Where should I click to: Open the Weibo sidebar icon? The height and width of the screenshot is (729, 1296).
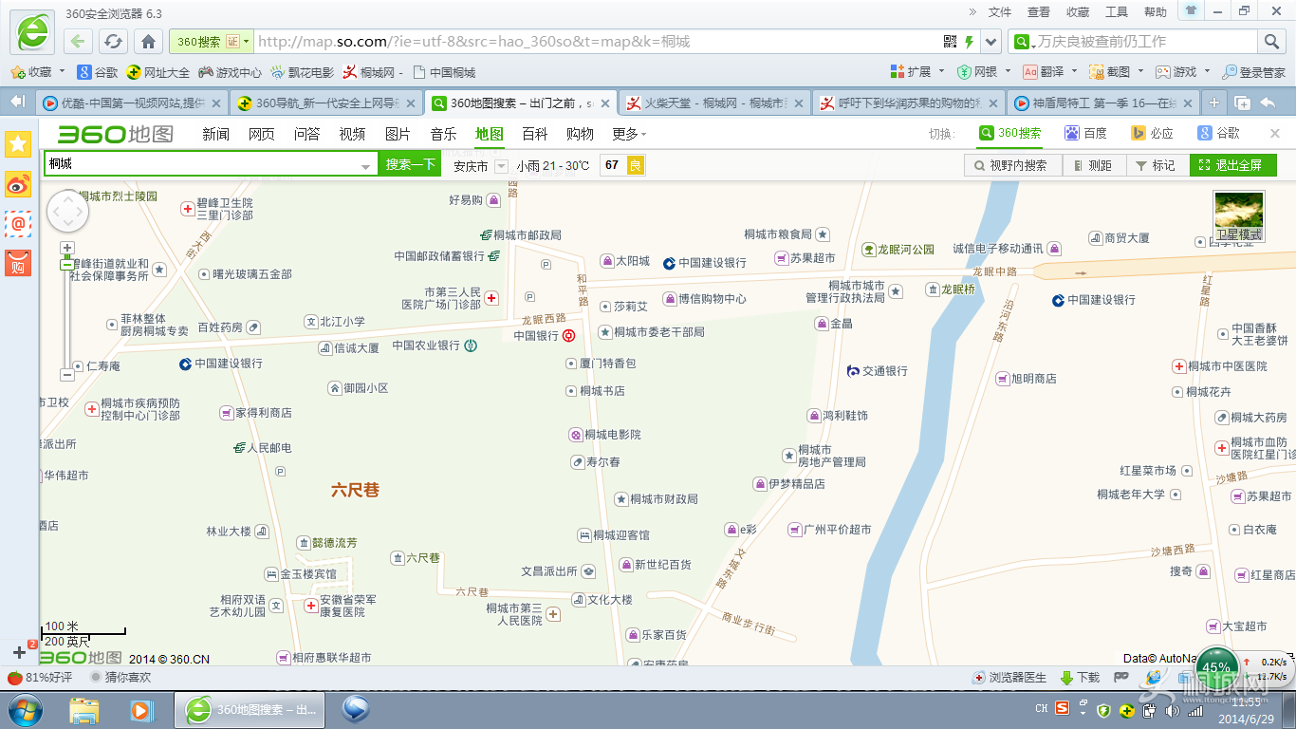click(x=18, y=184)
